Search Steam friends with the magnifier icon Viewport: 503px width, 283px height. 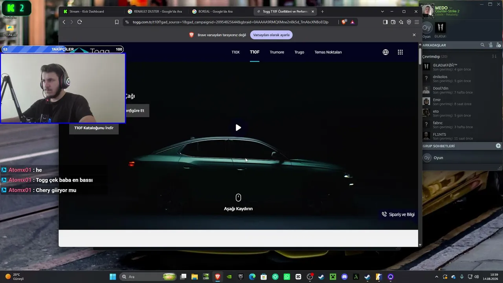tap(483, 45)
